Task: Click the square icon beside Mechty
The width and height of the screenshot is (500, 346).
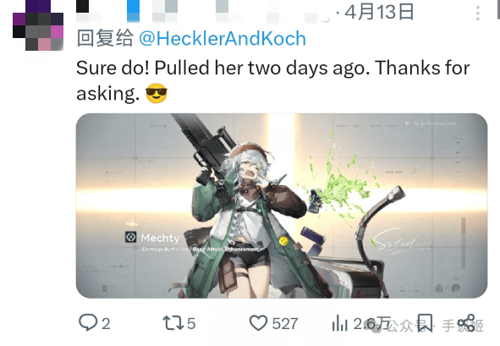Action: point(131,237)
